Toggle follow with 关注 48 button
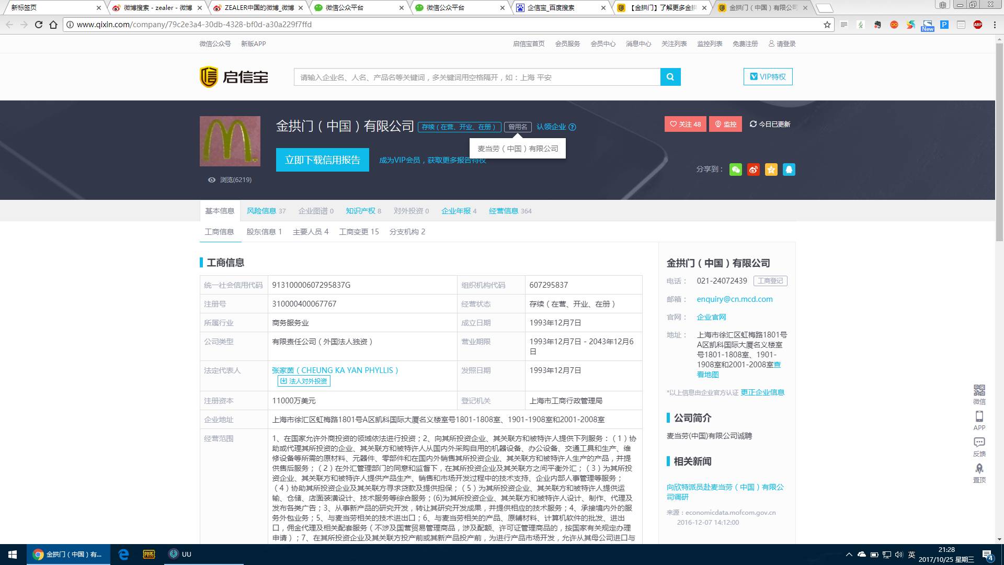The image size is (1004, 565). 685,124
